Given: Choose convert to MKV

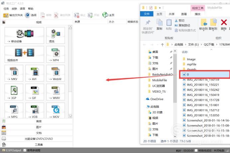Looking at the screenshot, I should tap(14, 73).
